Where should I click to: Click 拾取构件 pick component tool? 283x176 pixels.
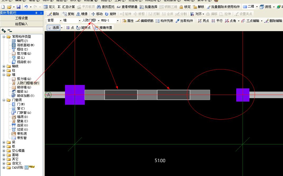coord(184,21)
